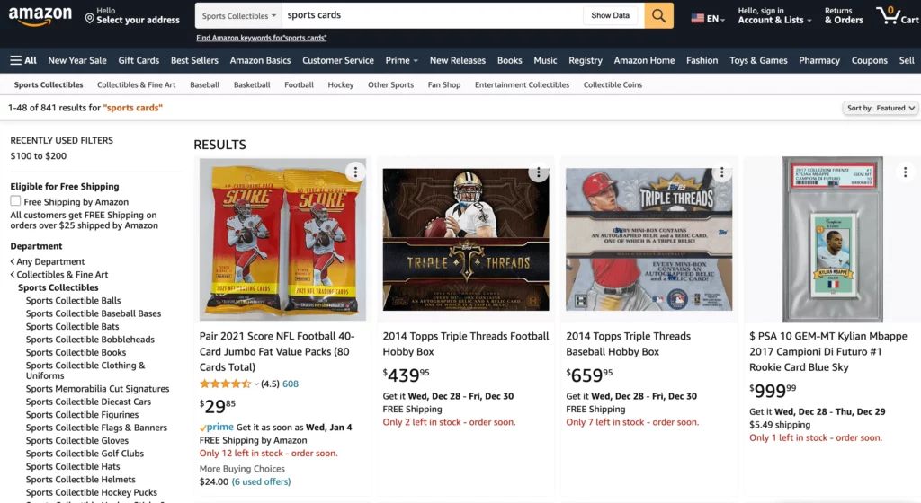Open three-dot menu on Mbappe card

(905, 172)
